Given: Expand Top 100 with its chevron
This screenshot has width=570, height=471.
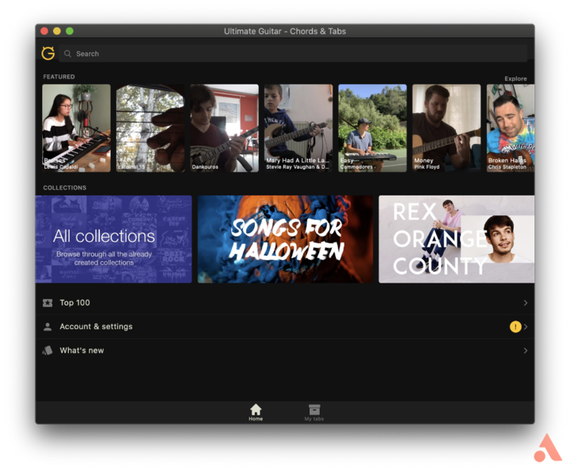Looking at the screenshot, I should tap(526, 302).
